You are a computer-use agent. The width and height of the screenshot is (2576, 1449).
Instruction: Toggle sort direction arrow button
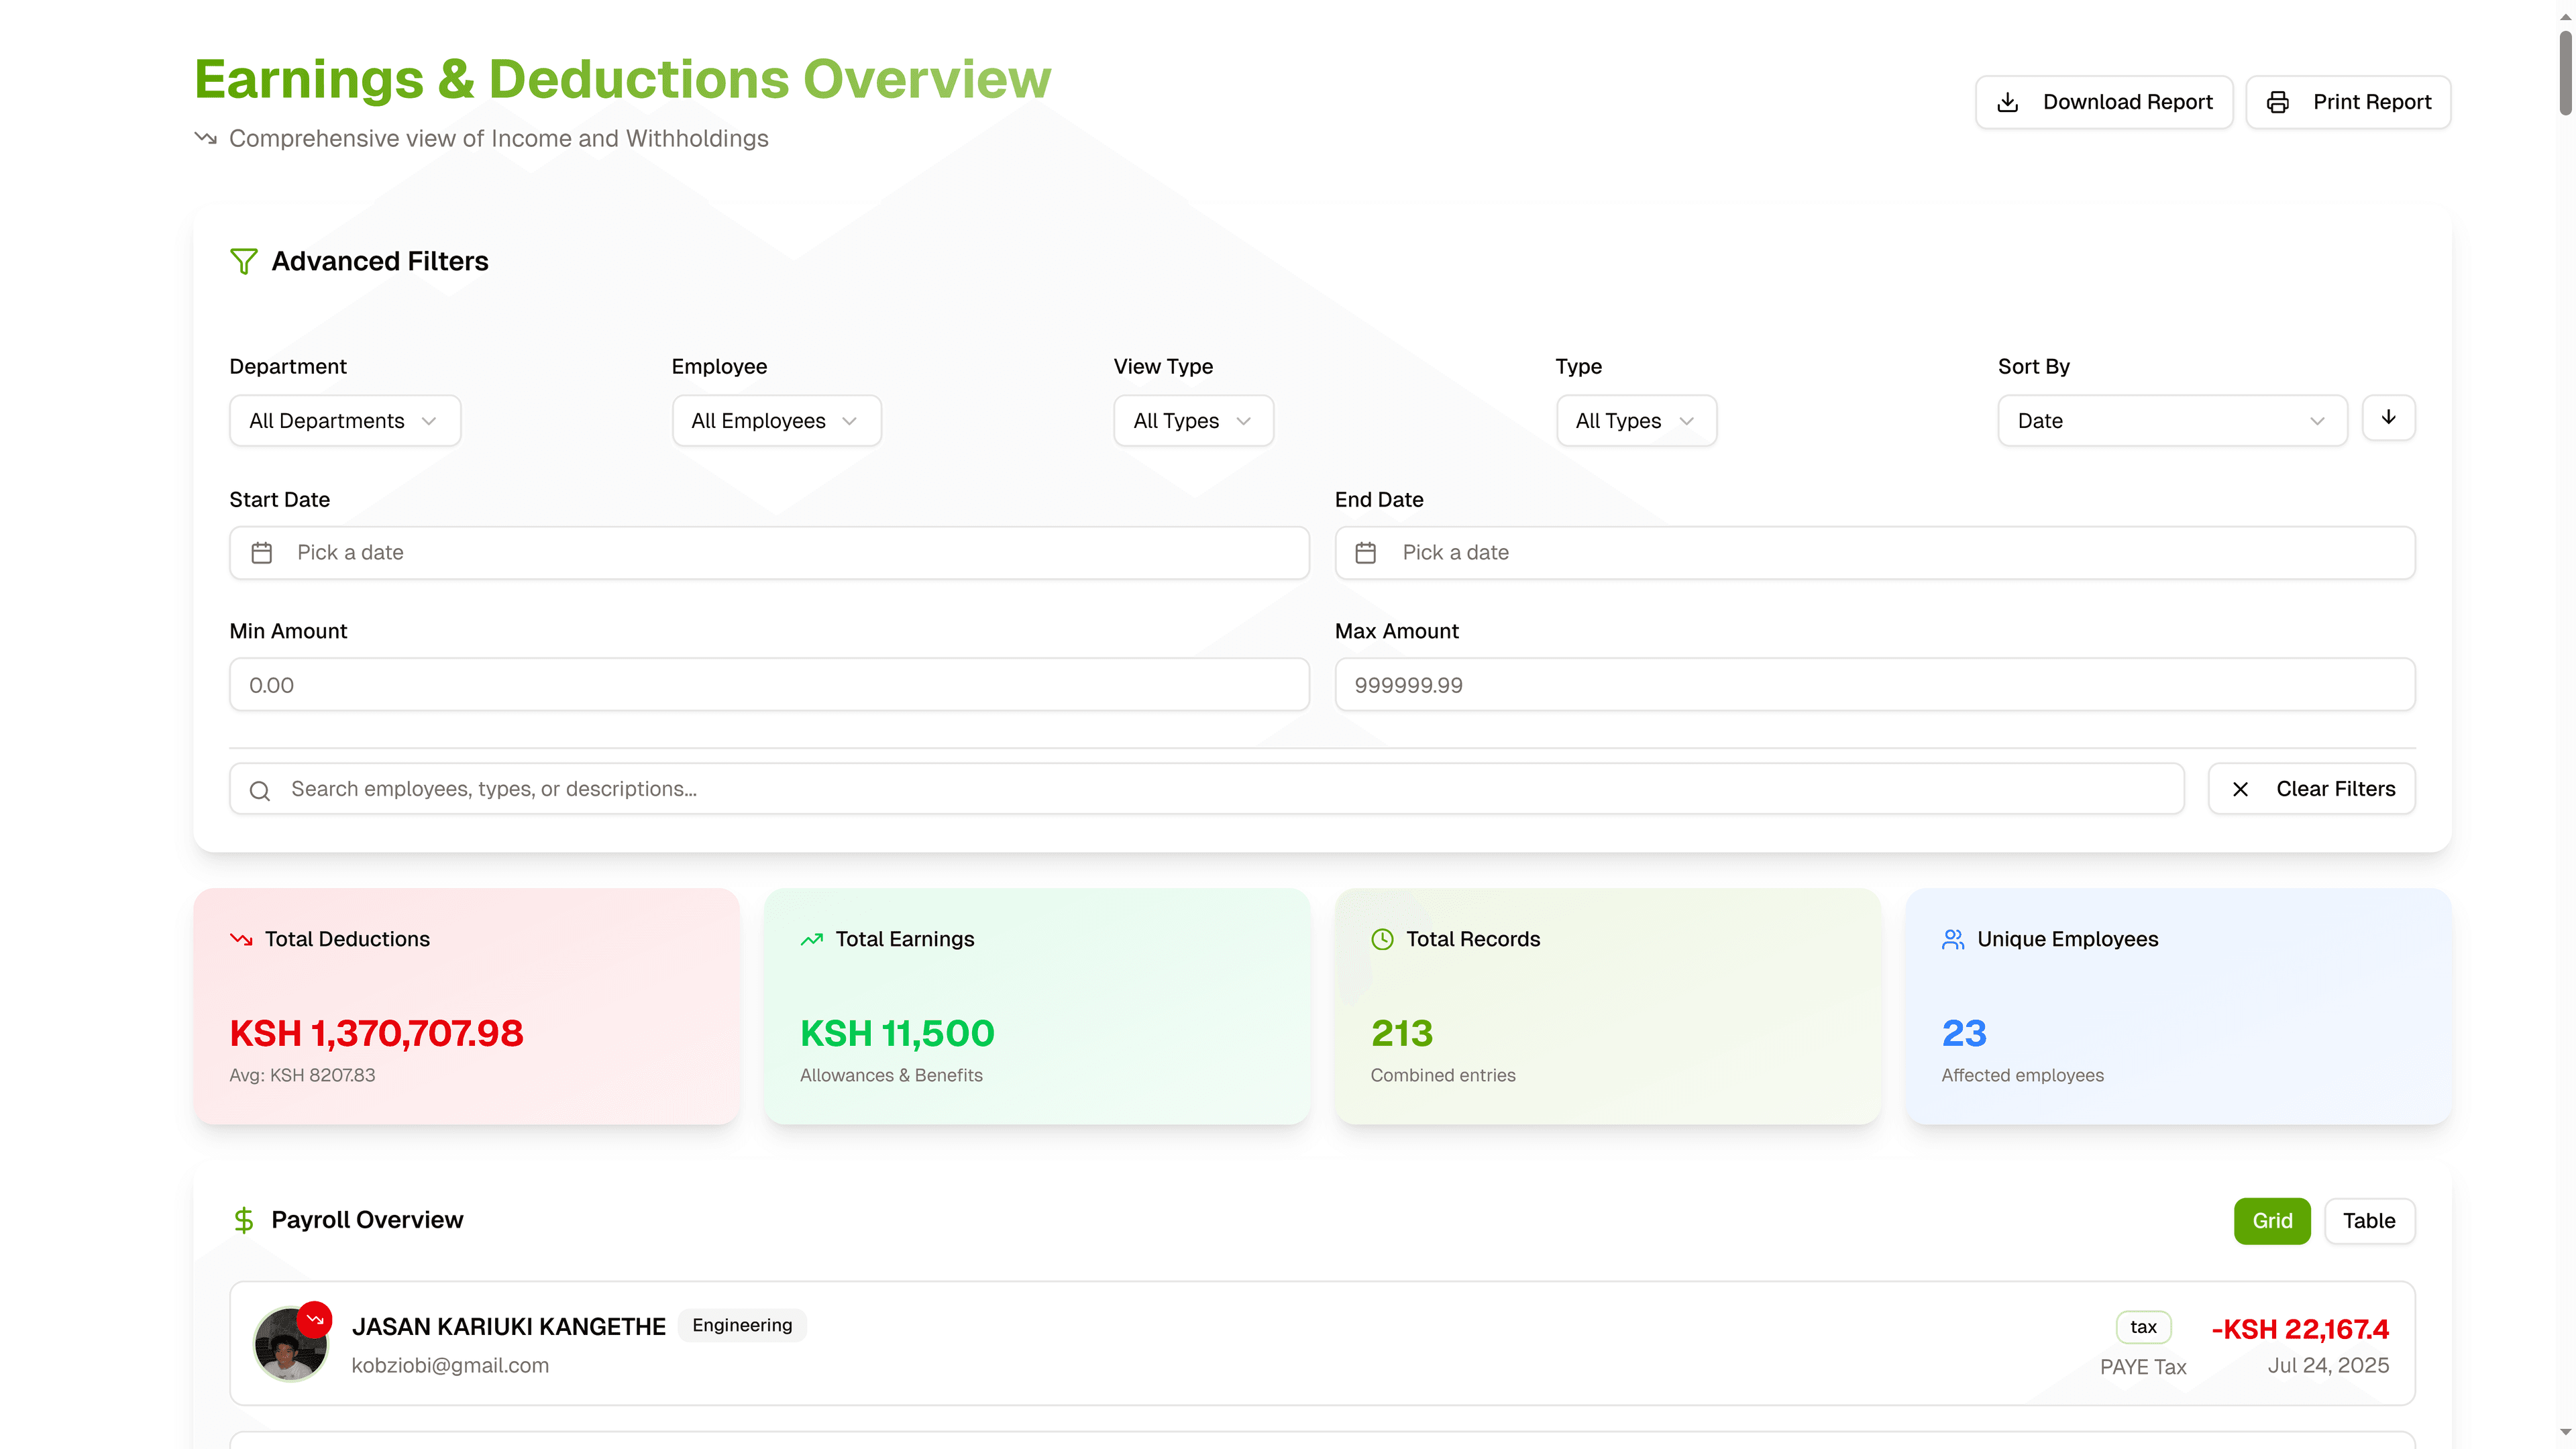(x=2388, y=418)
